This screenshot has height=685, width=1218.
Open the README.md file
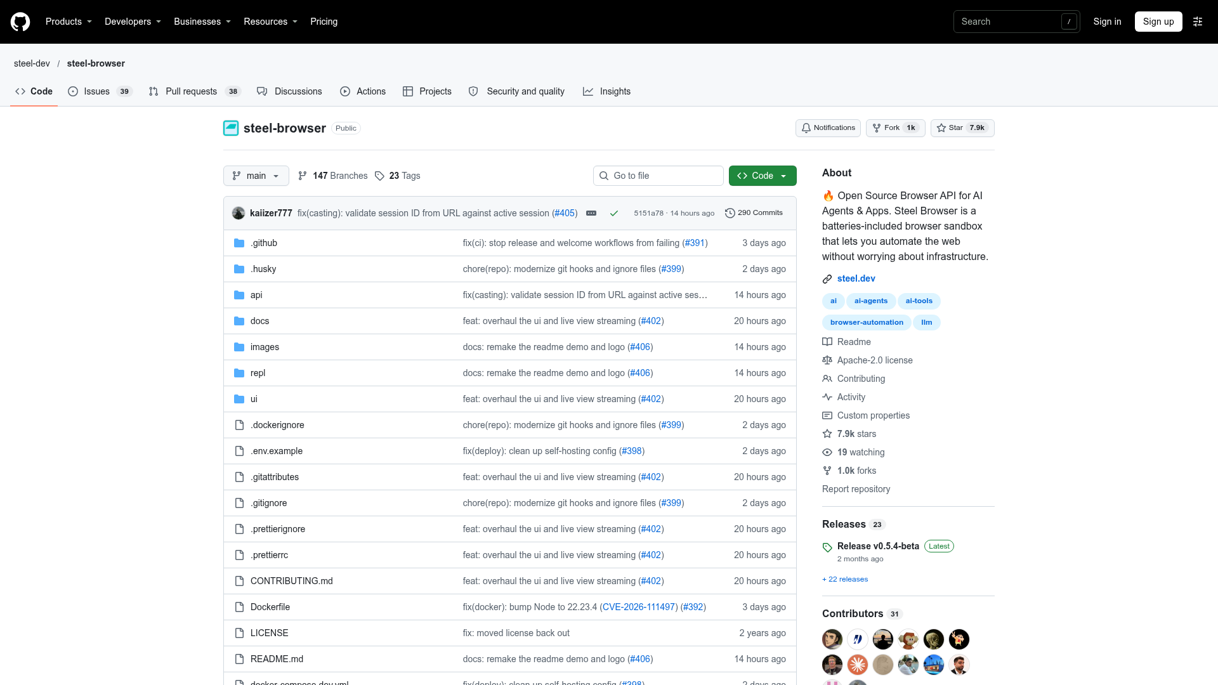point(277,659)
